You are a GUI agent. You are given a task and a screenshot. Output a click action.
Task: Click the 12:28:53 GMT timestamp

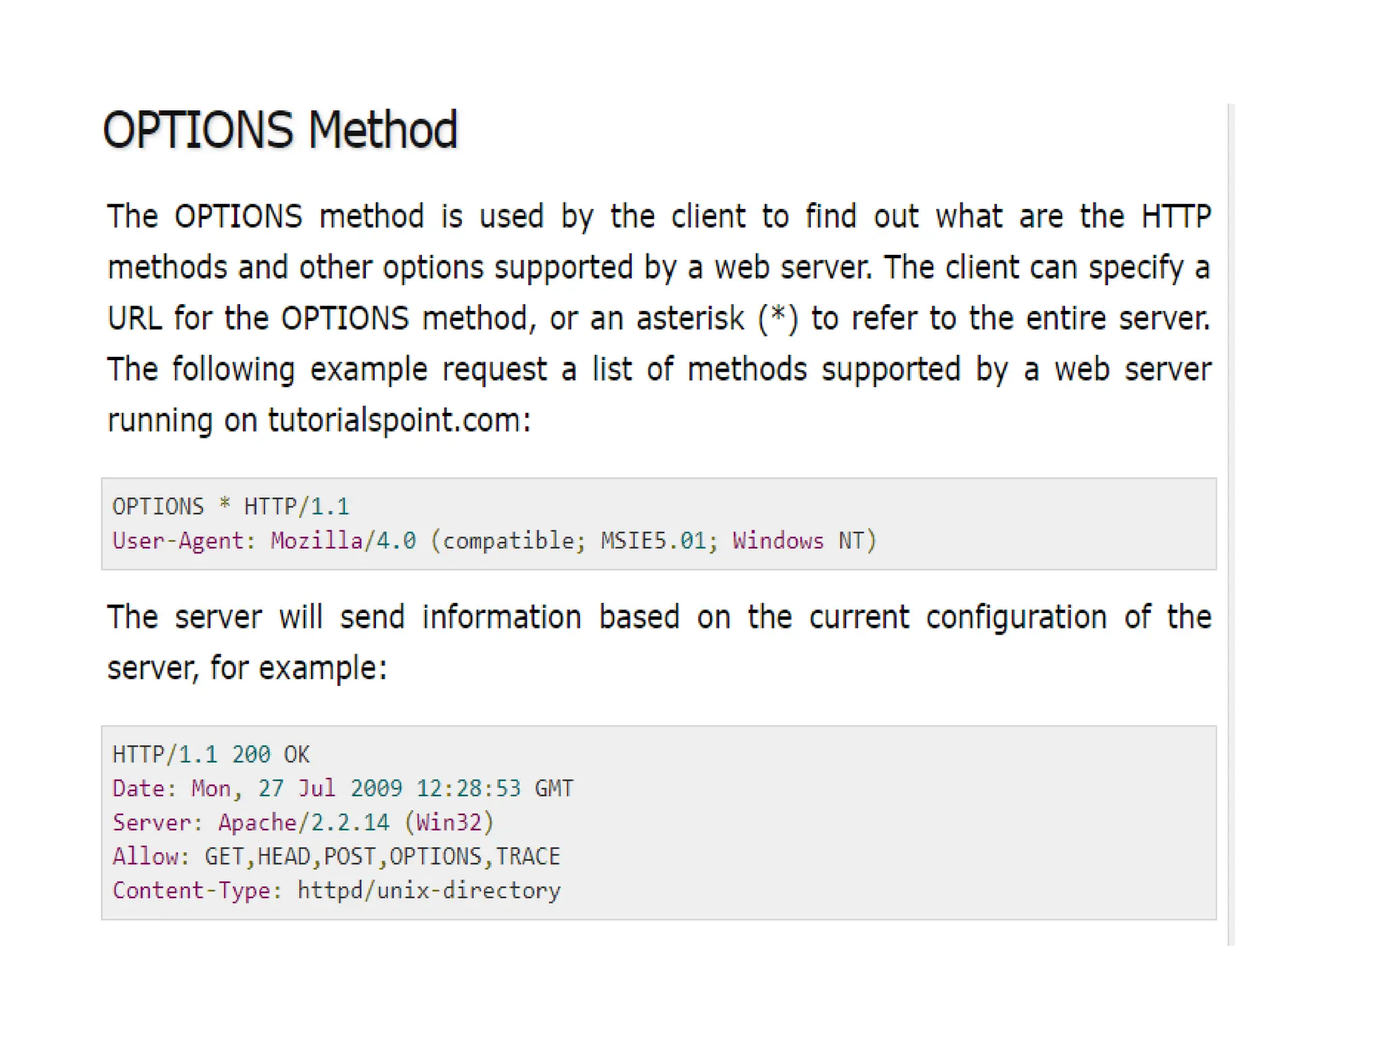[494, 789]
